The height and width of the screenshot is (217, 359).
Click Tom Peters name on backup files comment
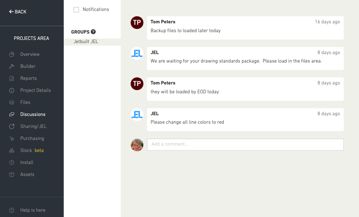tap(163, 22)
